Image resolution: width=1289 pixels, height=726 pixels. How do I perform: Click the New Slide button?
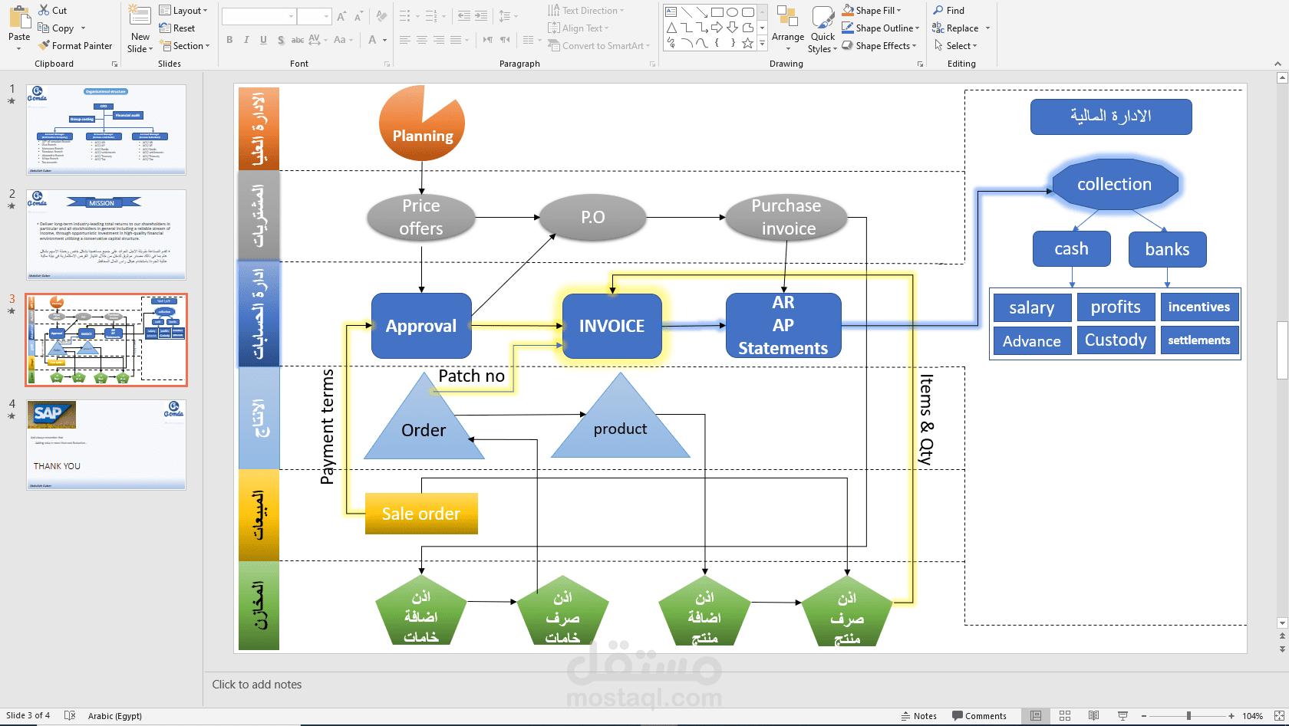[x=140, y=29]
